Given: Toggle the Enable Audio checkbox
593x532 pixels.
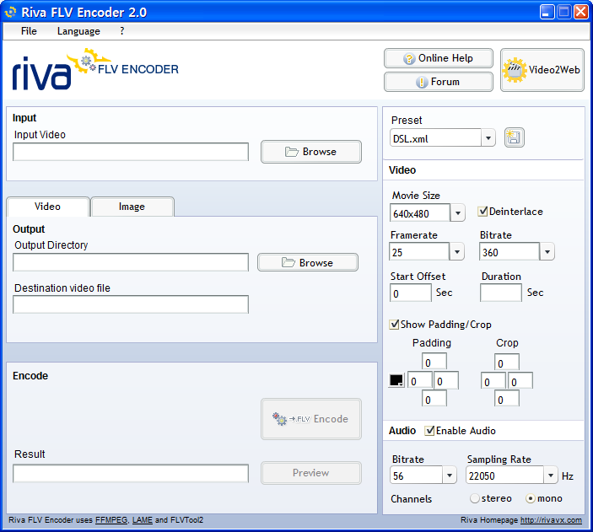Looking at the screenshot, I should (429, 431).
